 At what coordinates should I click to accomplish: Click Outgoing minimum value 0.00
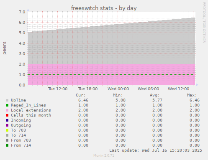click(x=121, y=125)
